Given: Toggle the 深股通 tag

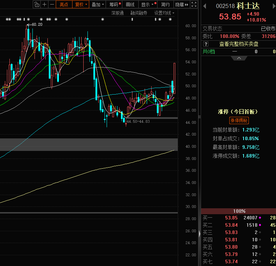Looking at the screenshot, I should coord(117,13).
